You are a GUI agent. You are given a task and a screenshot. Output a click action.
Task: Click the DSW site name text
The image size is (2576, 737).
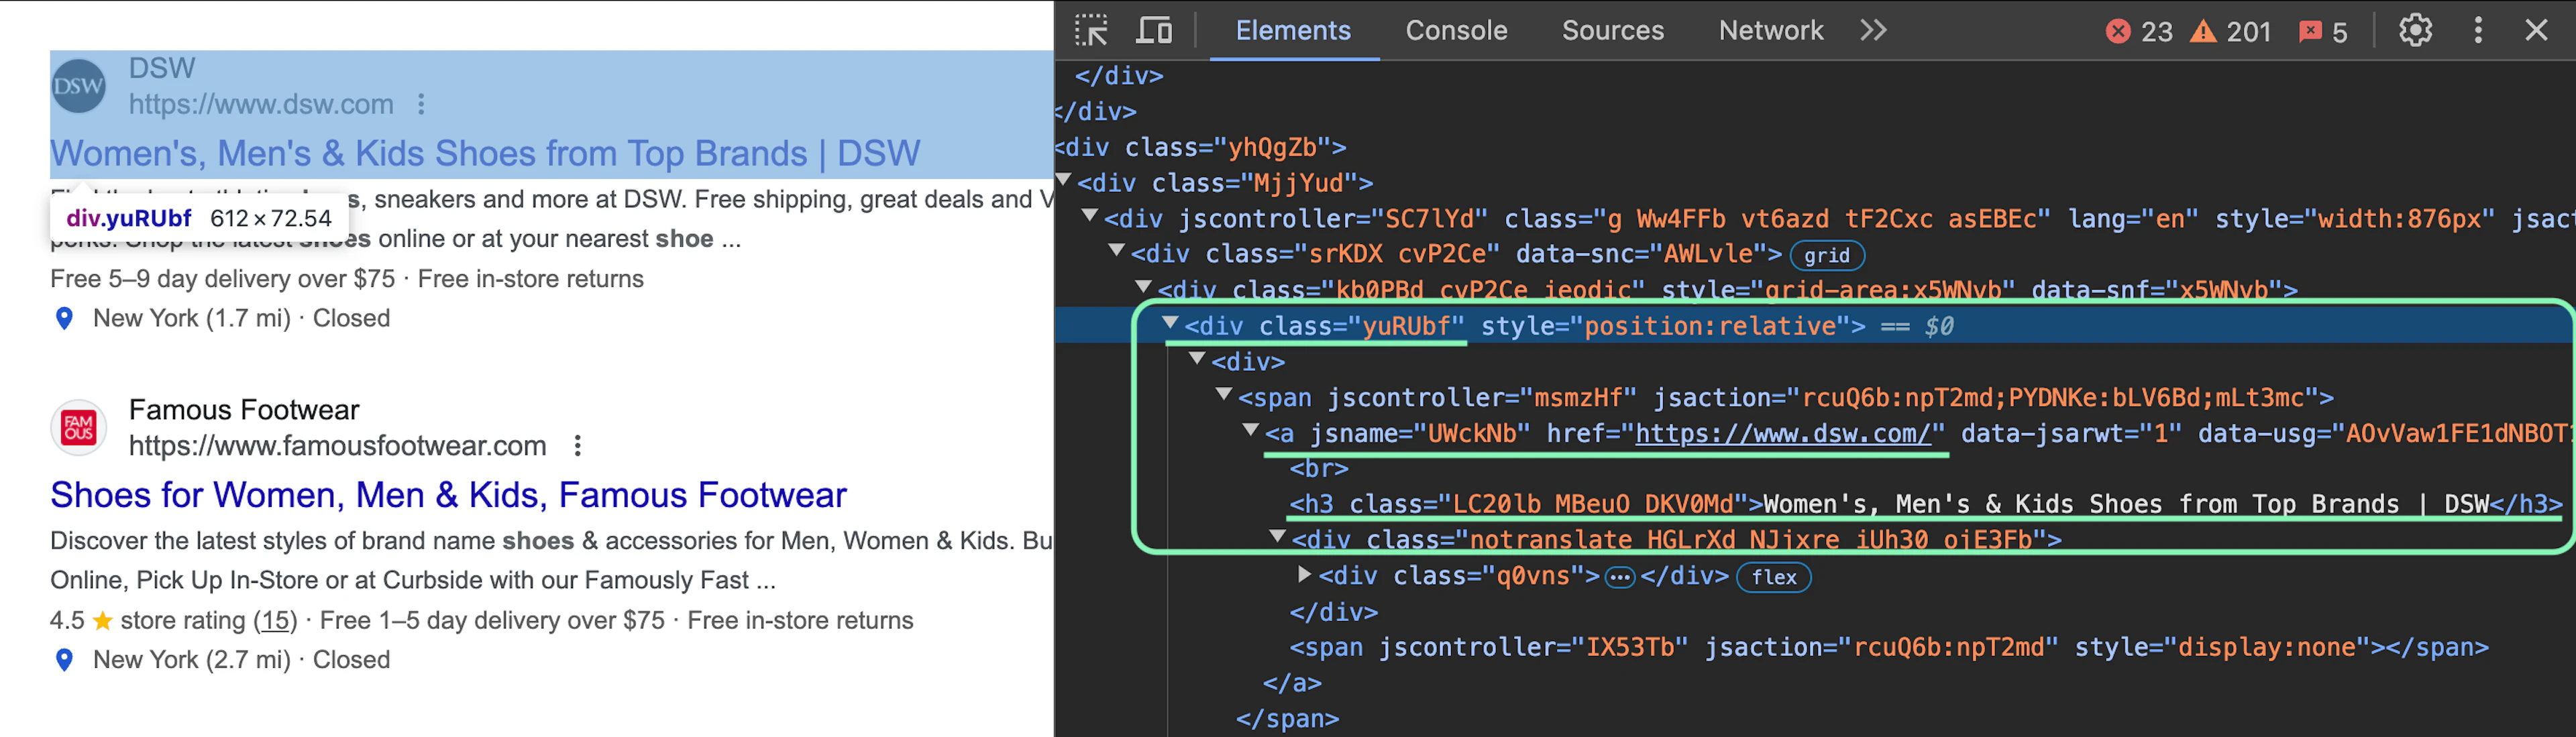click(x=162, y=68)
